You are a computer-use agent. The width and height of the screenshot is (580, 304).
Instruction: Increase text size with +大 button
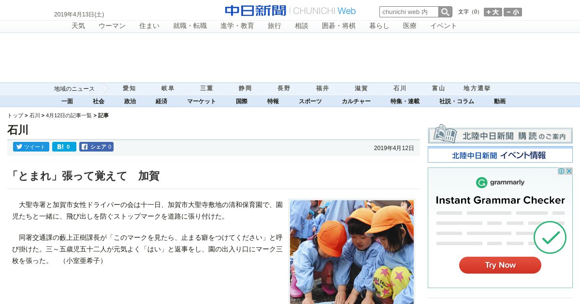493,12
